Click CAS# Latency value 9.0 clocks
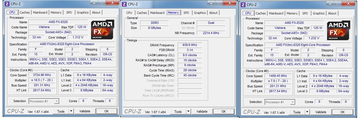 pos(190,55)
